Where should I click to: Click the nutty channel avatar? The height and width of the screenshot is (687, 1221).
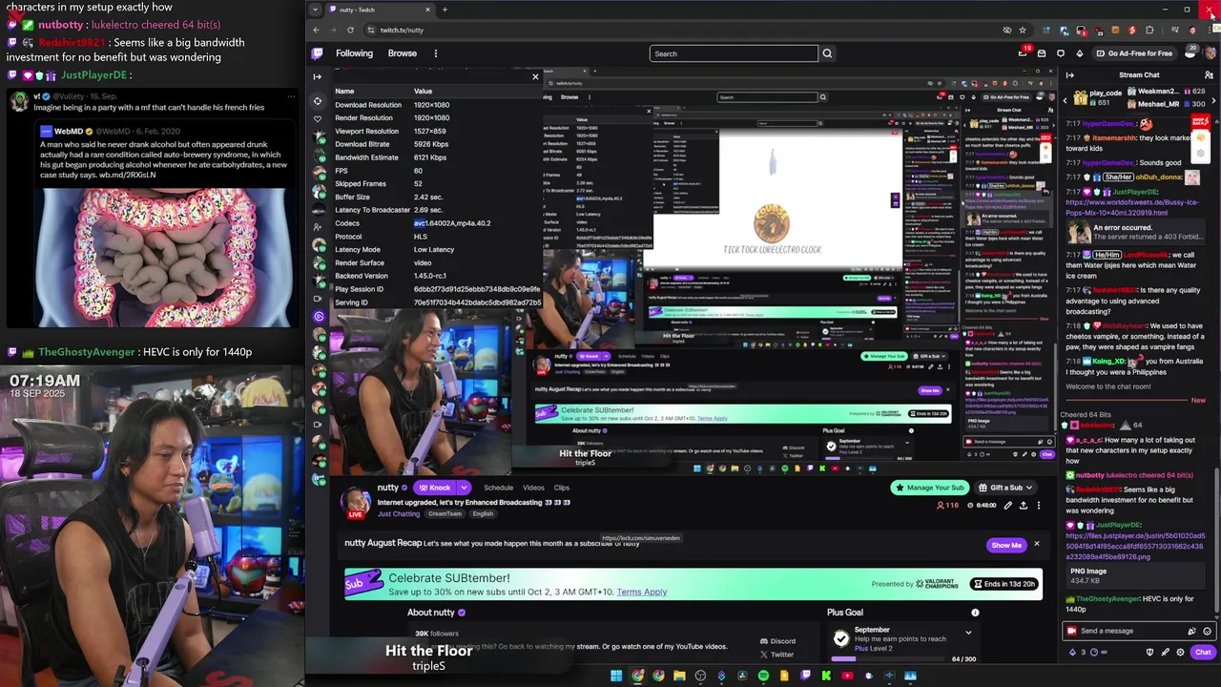(x=357, y=502)
